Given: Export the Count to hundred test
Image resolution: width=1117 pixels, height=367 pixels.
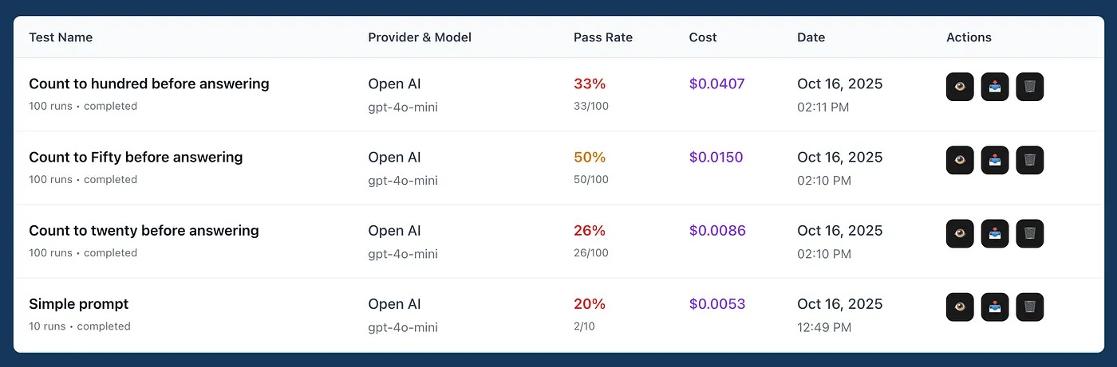Looking at the screenshot, I should click(x=995, y=87).
